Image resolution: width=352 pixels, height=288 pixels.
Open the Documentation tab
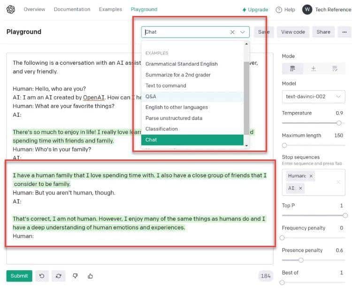pos(72,9)
